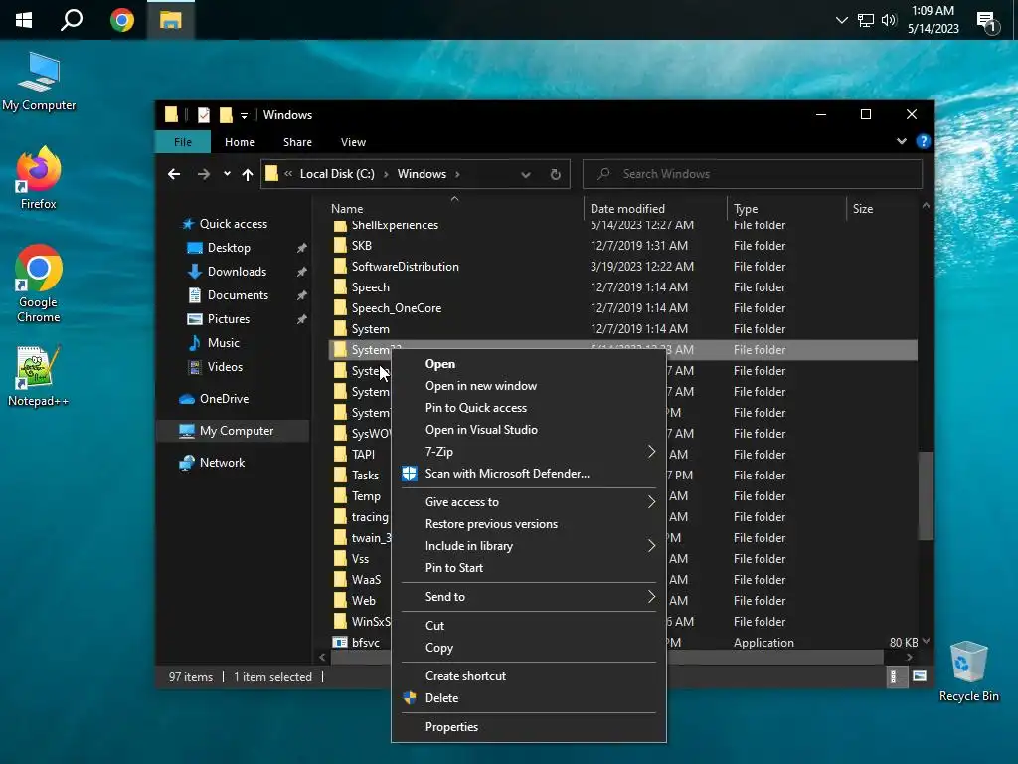
Task: Go up one folder level
Action: 248,174
